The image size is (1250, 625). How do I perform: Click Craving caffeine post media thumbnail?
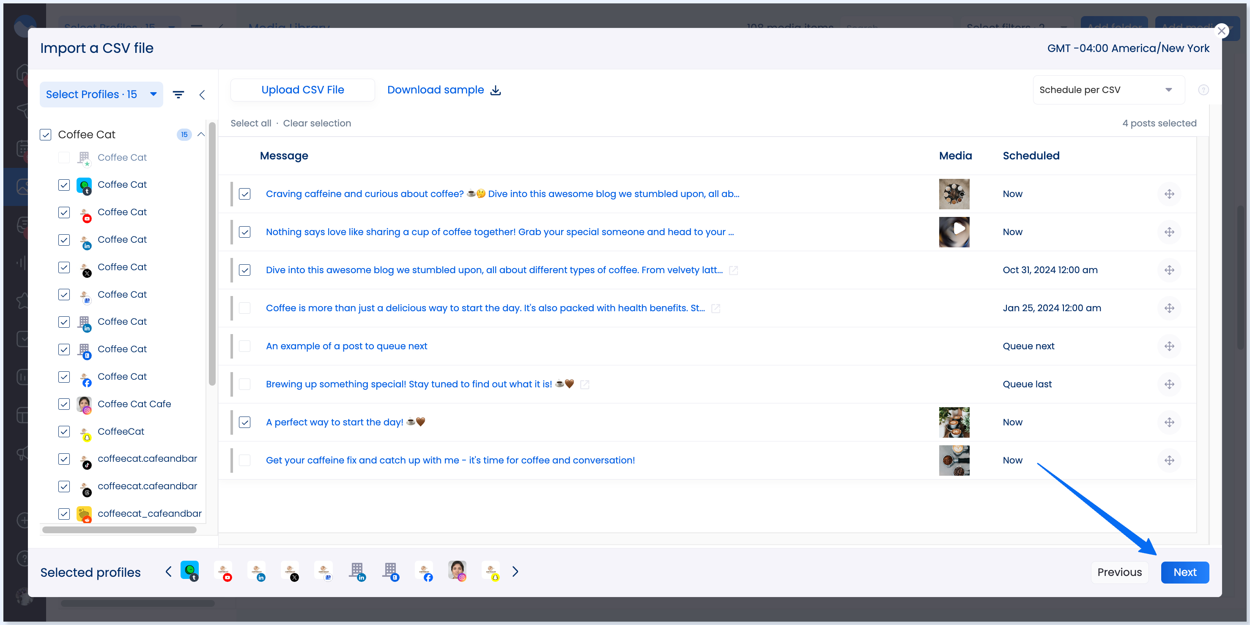point(954,194)
